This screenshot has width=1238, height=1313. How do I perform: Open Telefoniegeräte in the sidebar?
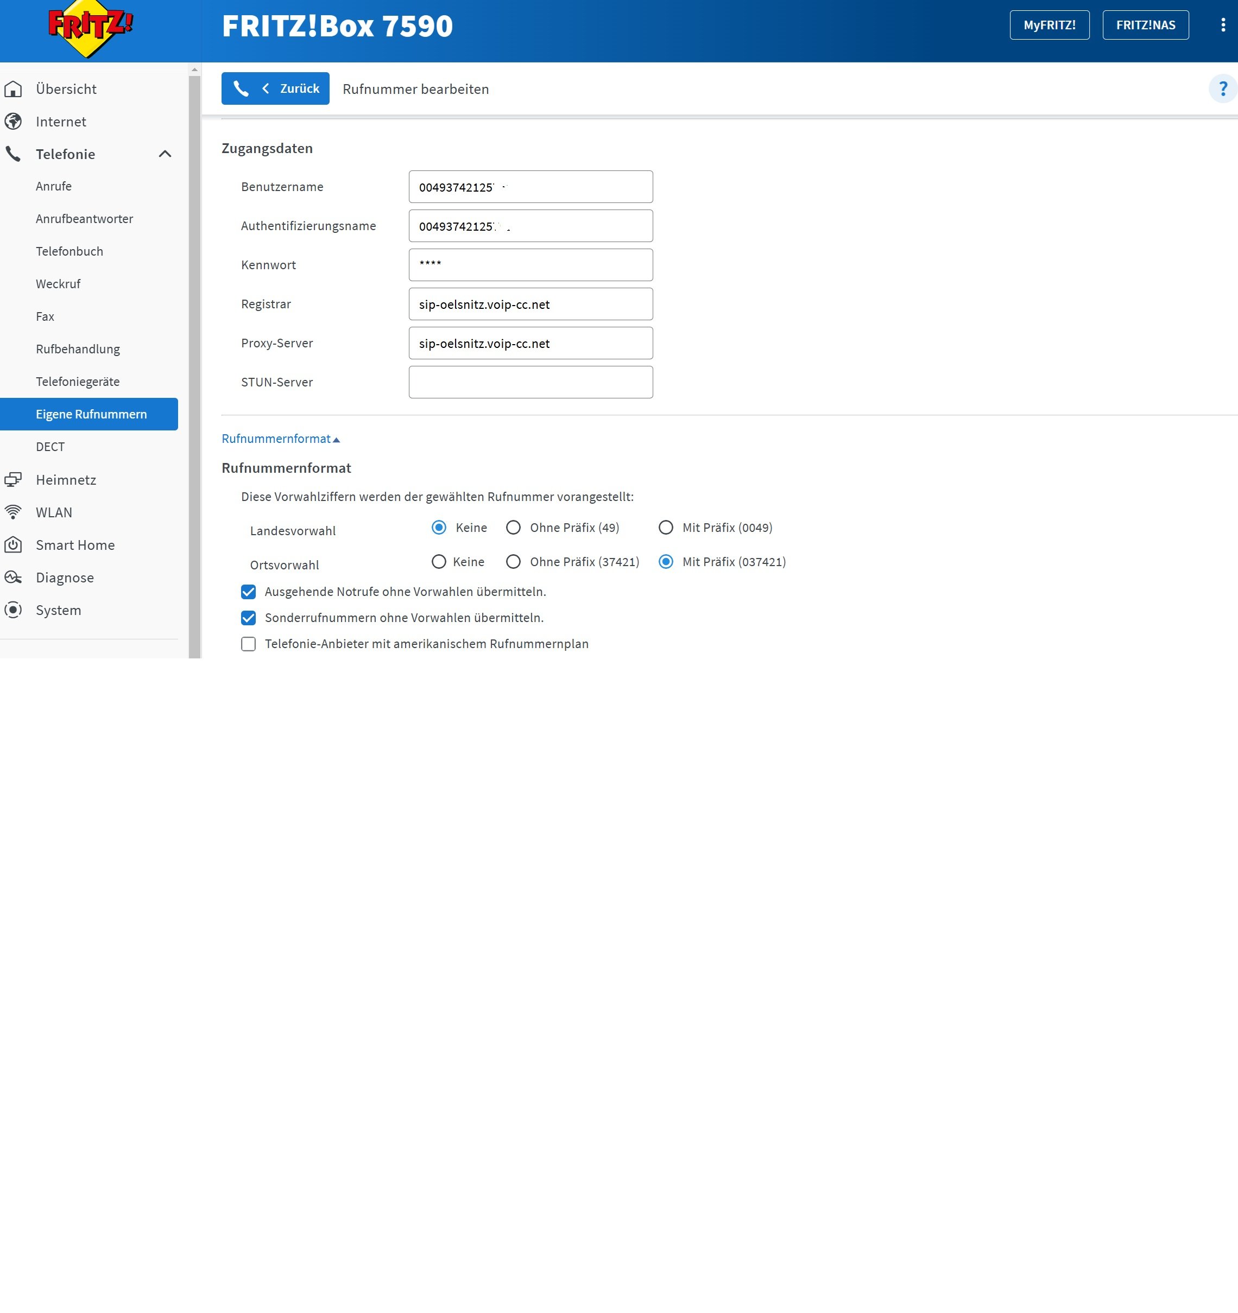(77, 381)
